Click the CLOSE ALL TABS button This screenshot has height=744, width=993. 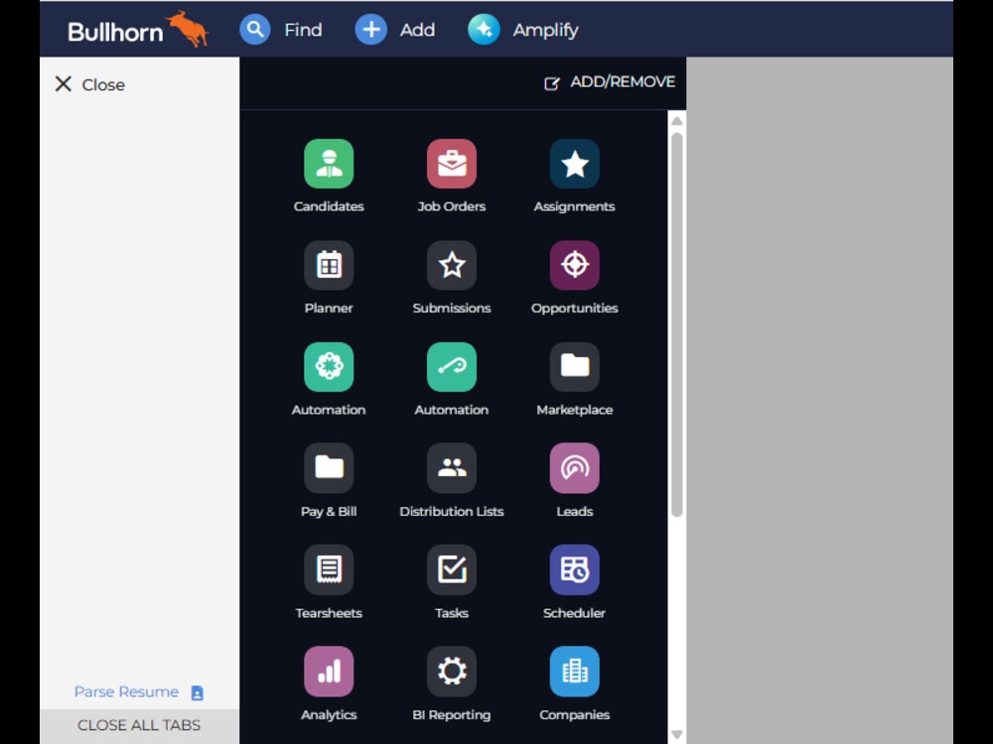click(x=139, y=725)
